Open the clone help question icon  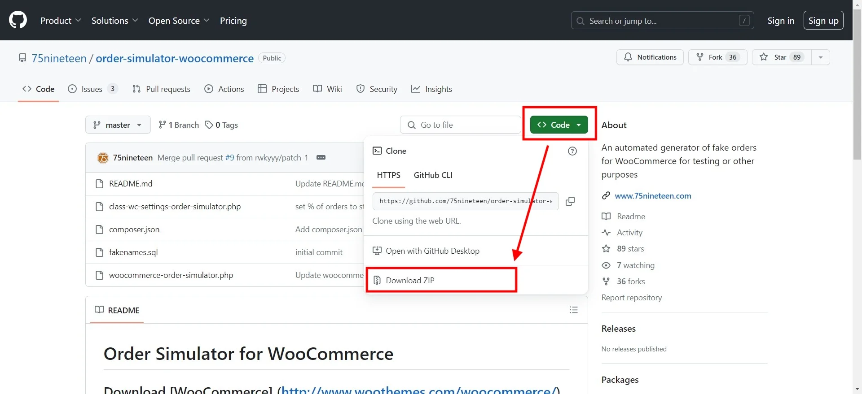pyautogui.click(x=572, y=151)
